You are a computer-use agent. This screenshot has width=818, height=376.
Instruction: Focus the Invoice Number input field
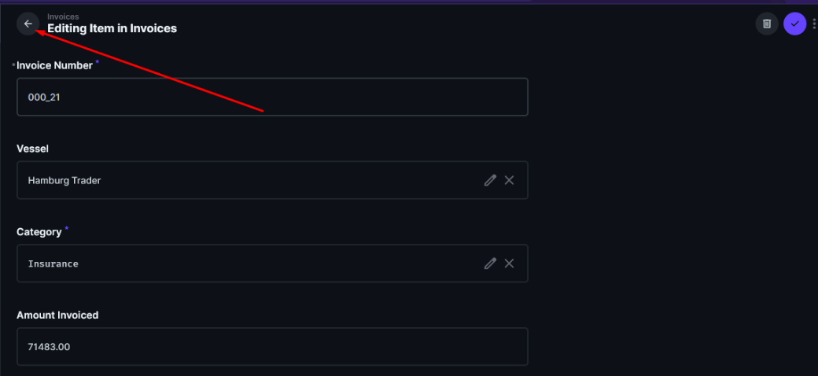pos(272,97)
